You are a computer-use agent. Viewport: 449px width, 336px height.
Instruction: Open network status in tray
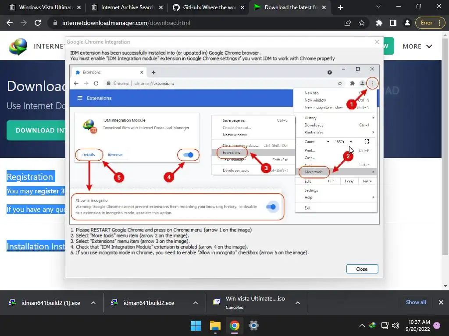click(x=385, y=325)
